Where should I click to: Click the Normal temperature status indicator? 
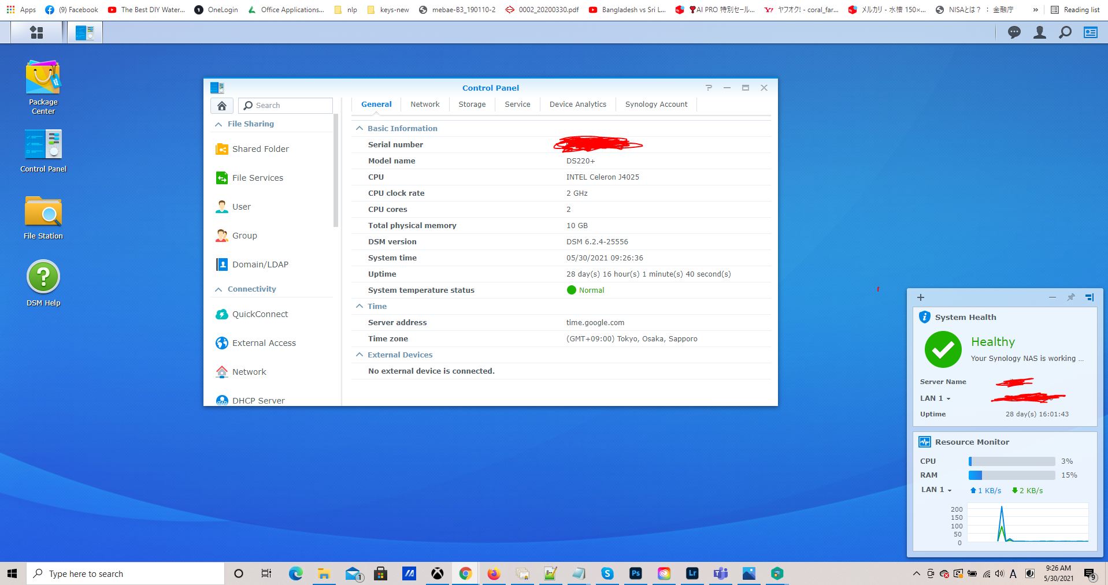(586, 290)
